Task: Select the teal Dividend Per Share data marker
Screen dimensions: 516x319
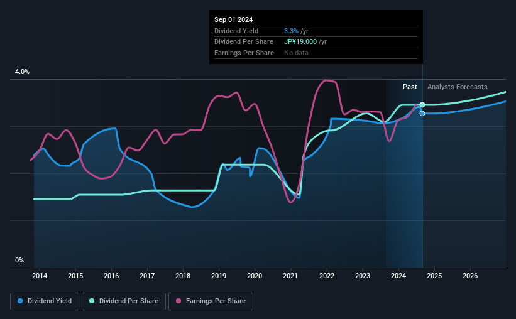Action: coord(422,105)
